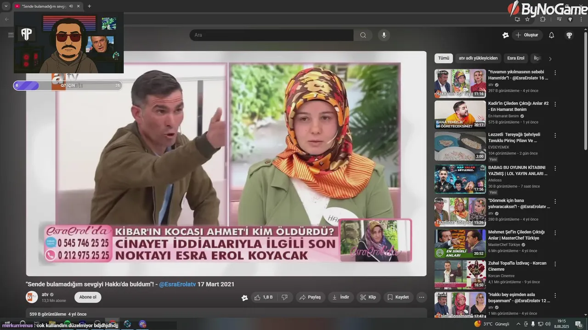This screenshot has width=588, height=330.
Task: Select the Tümü filter chip
Action: point(443,58)
